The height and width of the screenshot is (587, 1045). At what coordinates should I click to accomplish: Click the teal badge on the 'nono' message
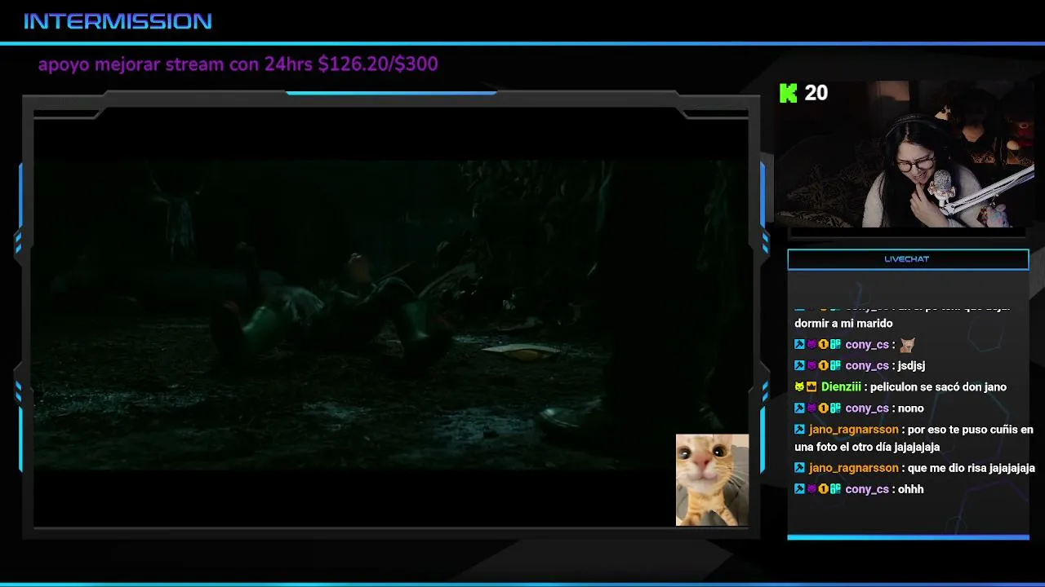[x=835, y=408]
